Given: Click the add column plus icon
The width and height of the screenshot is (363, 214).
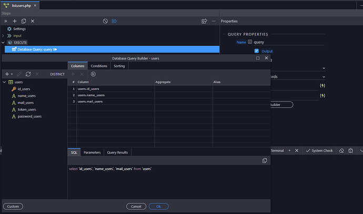Looking at the screenshot, I should [x=73, y=74].
